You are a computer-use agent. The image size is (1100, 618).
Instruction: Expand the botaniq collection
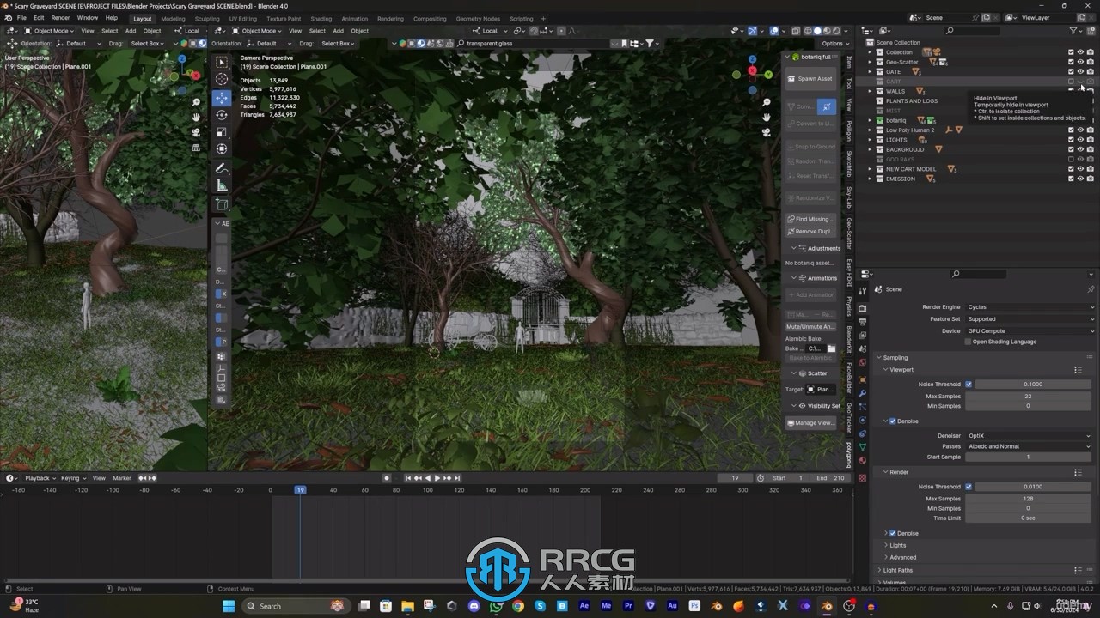click(870, 120)
